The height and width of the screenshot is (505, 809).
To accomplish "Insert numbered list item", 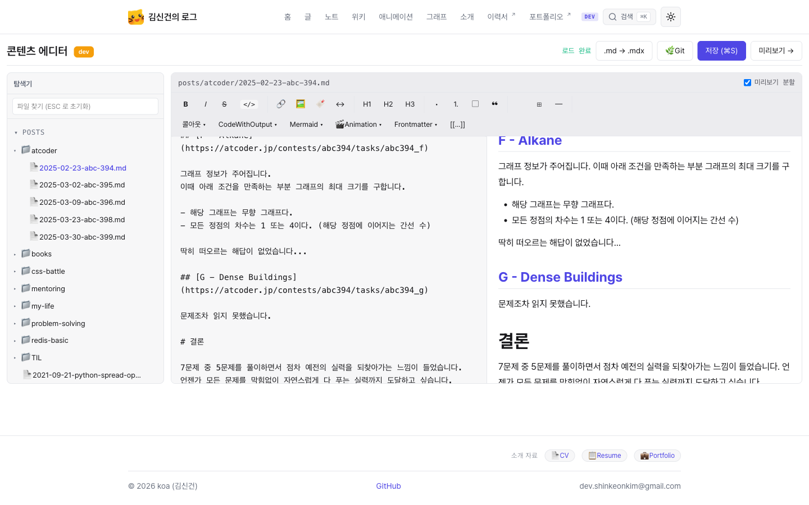I will (456, 104).
